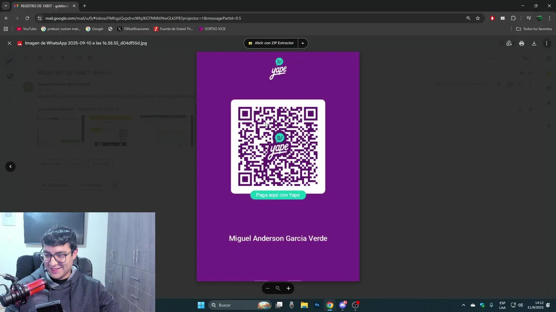Open the preview's three-dot more menu

click(x=546, y=43)
